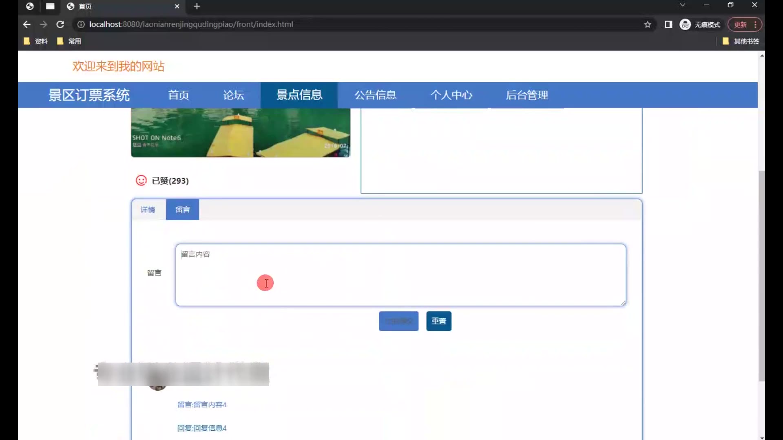Image resolution: width=783 pixels, height=440 pixels.
Task: Click the page vertical scrollbar
Action: (761, 275)
